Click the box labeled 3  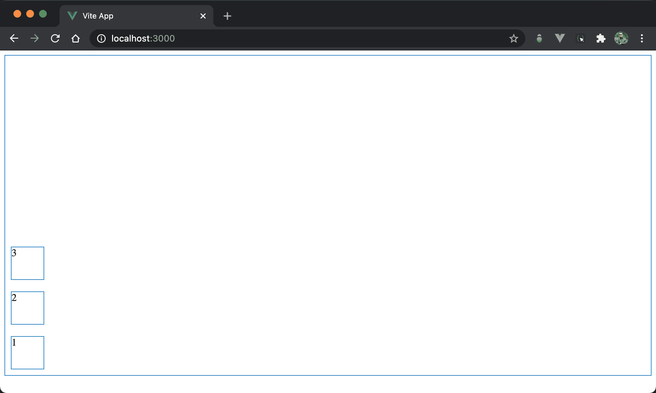[x=28, y=263]
